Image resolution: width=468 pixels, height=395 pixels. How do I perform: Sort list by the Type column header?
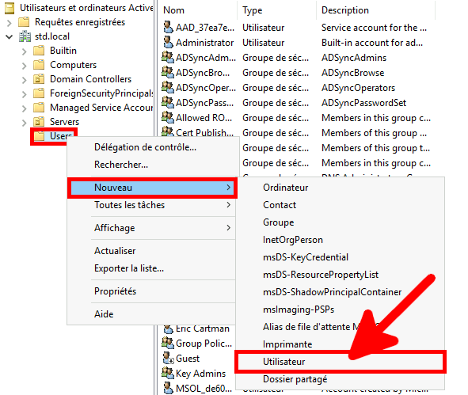(x=277, y=10)
